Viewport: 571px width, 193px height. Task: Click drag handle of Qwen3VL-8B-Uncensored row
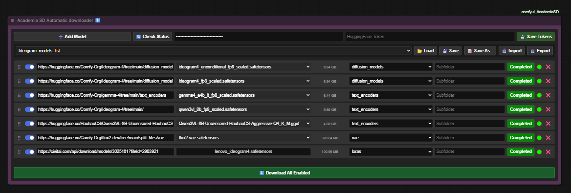(x=19, y=124)
